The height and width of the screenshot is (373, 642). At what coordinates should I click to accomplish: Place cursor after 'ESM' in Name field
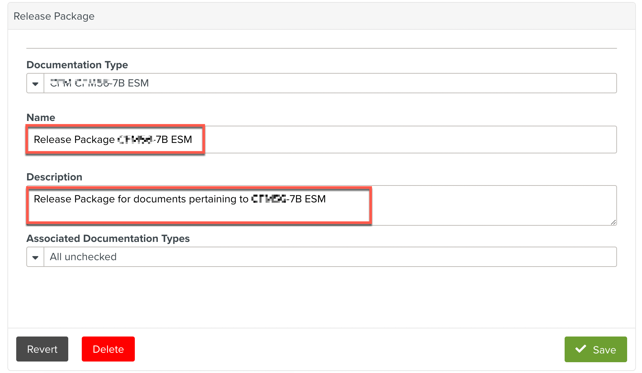tap(193, 140)
